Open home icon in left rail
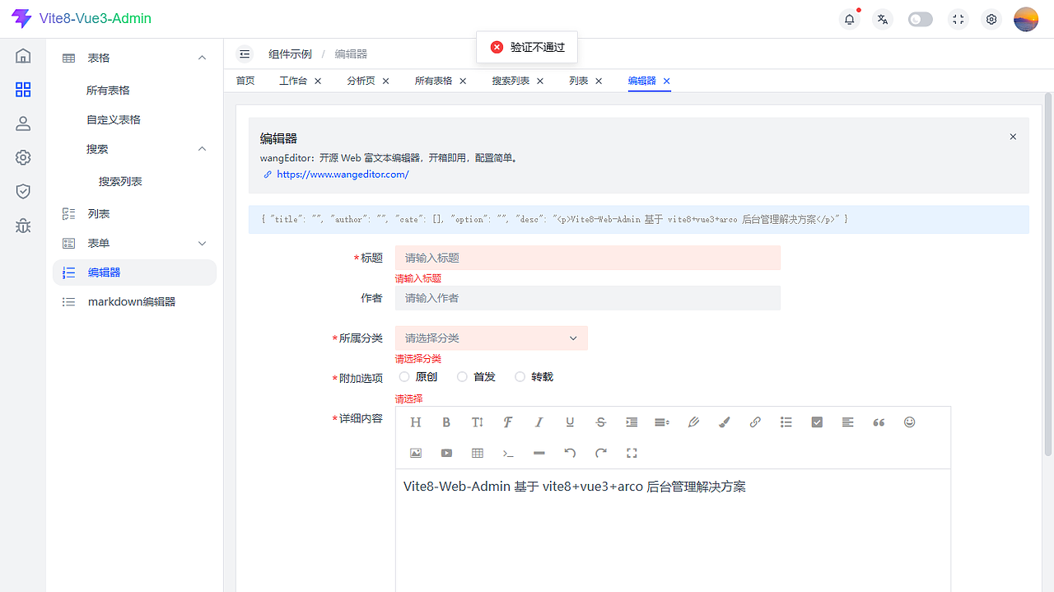 click(23, 56)
